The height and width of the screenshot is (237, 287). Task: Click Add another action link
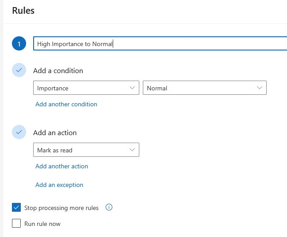(x=61, y=166)
